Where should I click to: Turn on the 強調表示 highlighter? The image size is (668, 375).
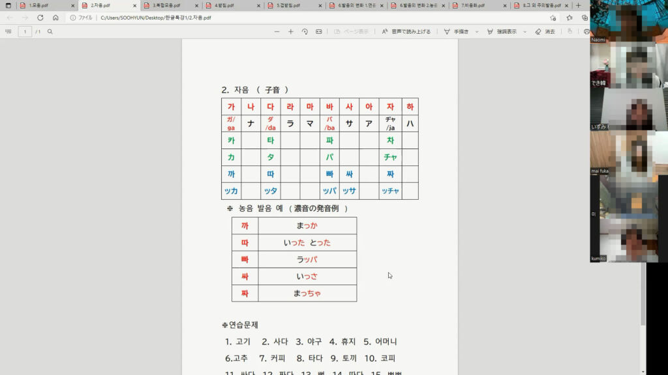(501, 31)
